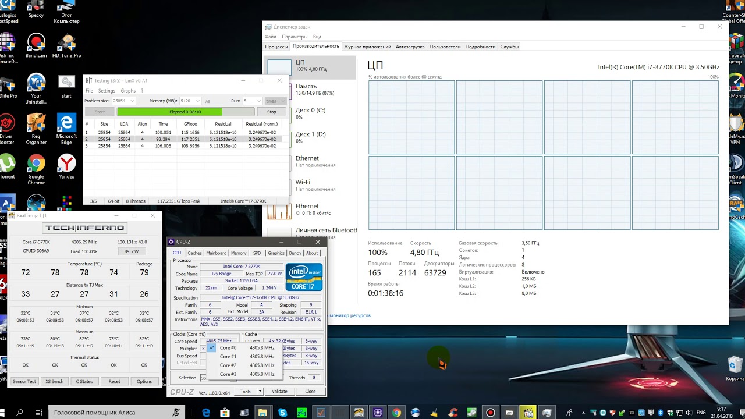This screenshot has height=419, width=745.
Task: Open Microsoft Store taskbar icon
Action: pos(225,413)
